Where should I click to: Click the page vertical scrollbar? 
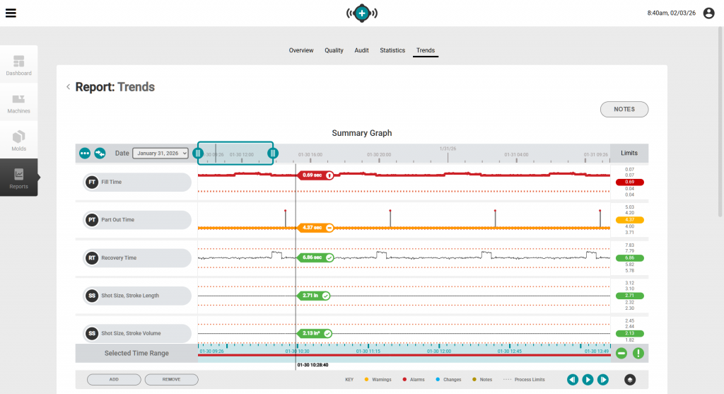click(x=720, y=122)
